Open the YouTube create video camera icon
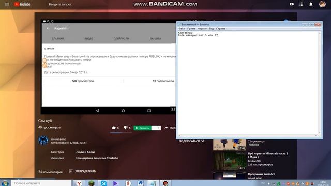Image resolution: width=331 pixels, height=186 pixels. pos(292,4)
